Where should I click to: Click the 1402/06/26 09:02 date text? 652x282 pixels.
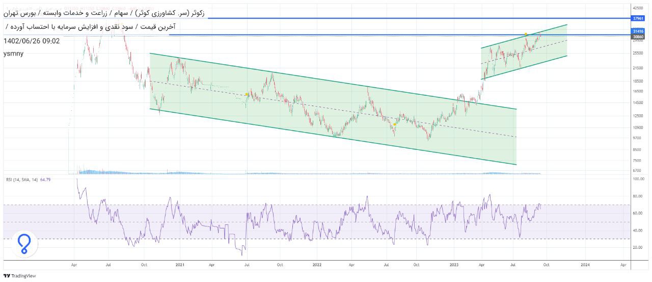pos(32,41)
